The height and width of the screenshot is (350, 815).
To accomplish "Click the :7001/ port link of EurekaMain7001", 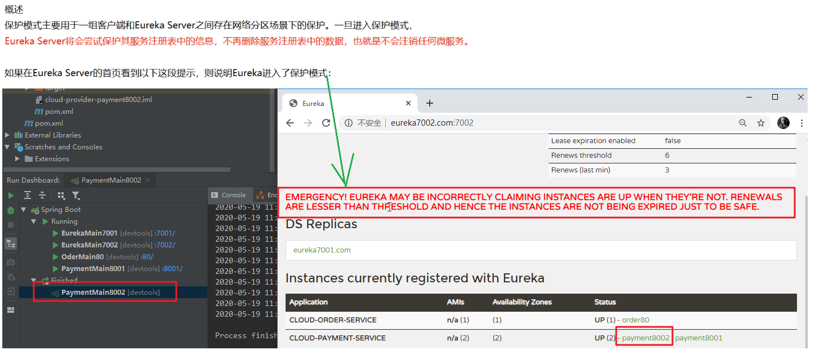I will [x=164, y=233].
